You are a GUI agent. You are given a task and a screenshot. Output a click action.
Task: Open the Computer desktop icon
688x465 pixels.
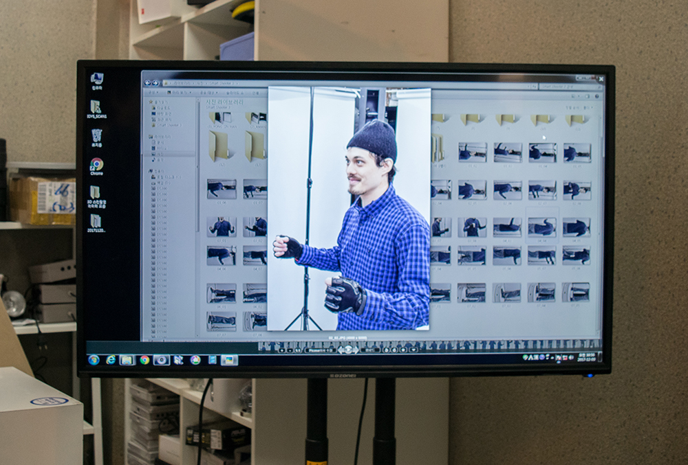(97, 81)
